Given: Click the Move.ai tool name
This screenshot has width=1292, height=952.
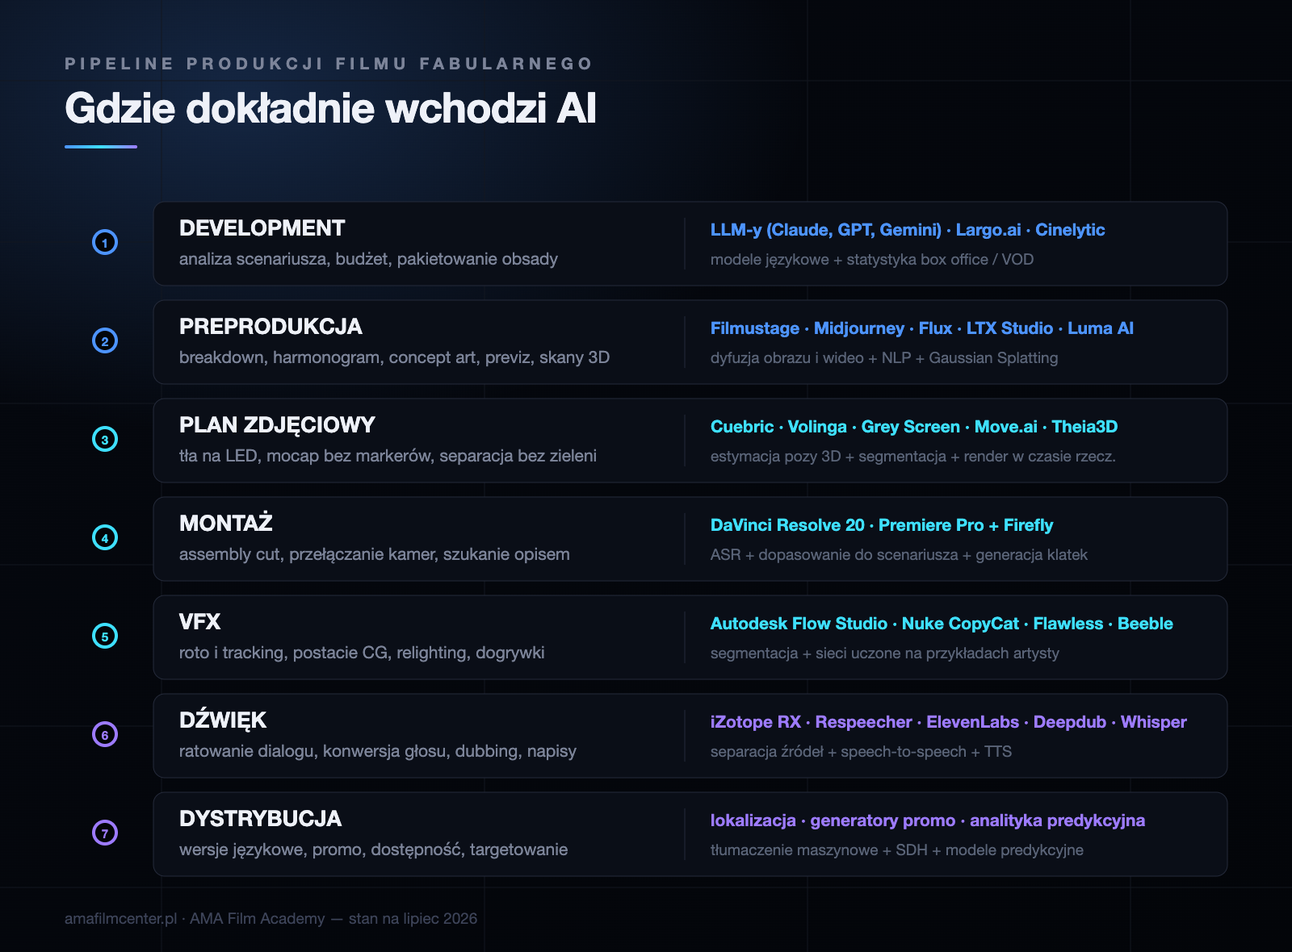Looking at the screenshot, I should tap(1006, 427).
